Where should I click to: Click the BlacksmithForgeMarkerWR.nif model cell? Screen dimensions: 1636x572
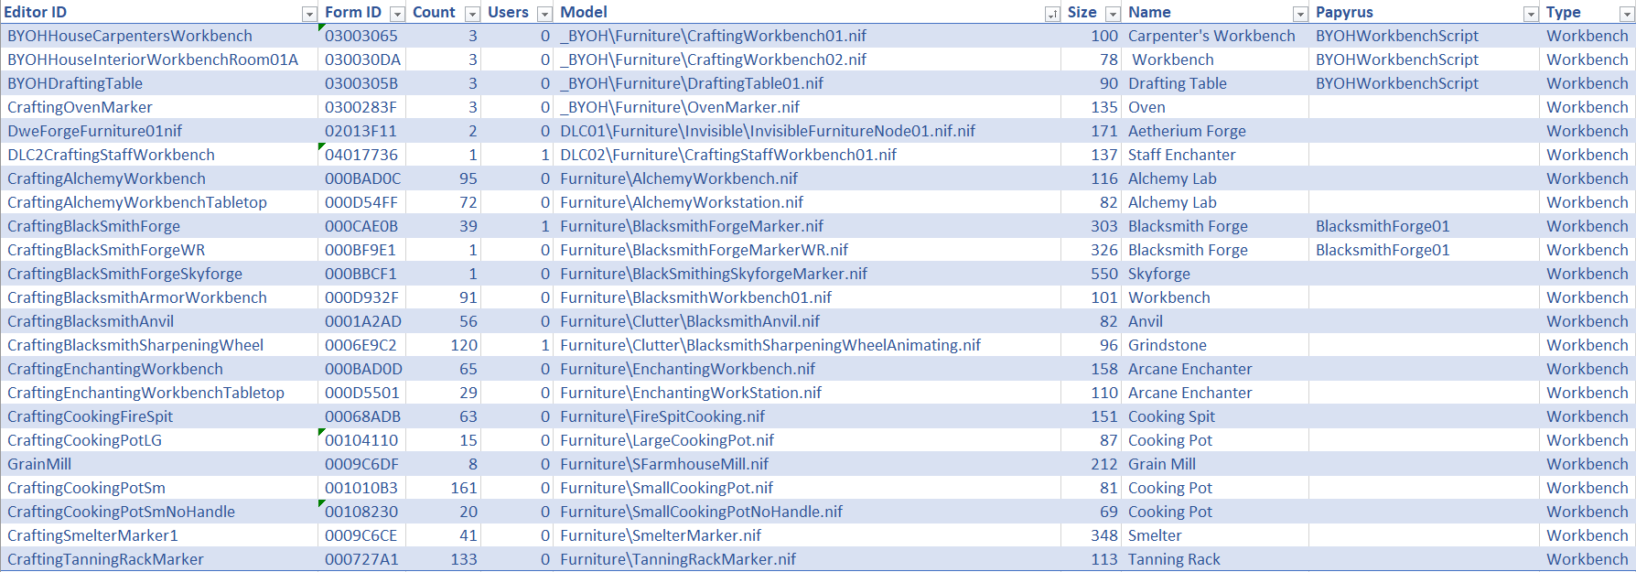pyautogui.click(x=704, y=250)
